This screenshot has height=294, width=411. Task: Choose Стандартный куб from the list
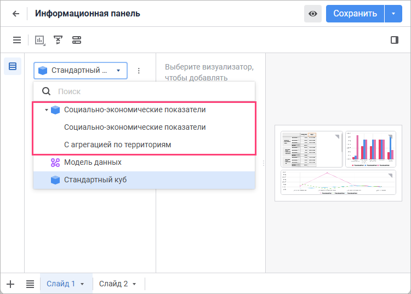click(x=95, y=180)
